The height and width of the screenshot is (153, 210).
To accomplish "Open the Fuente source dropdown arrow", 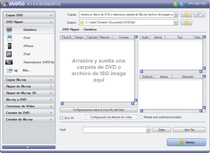I will (176, 15).
